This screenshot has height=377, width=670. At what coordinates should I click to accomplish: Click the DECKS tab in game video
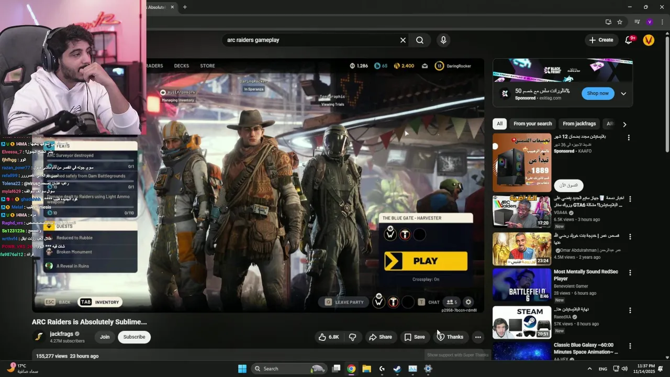click(x=181, y=66)
